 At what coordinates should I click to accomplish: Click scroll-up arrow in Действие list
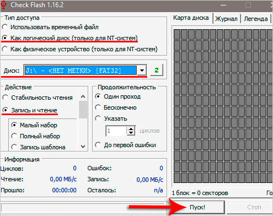tap(83, 96)
